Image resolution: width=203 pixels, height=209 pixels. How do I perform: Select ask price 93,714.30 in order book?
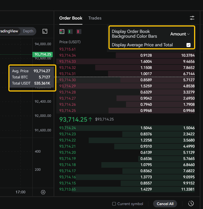click(67, 80)
